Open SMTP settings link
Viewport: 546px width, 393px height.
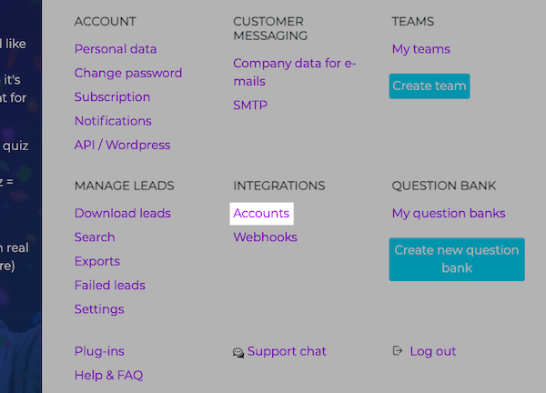250,106
